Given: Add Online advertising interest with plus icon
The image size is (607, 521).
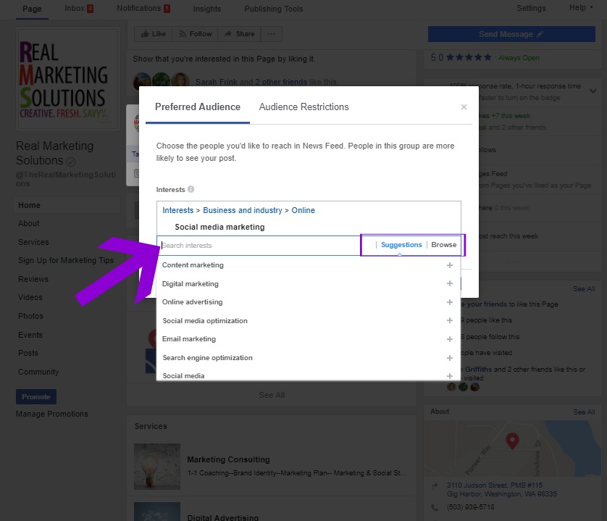Looking at the screenshot, I should [449, 302].
